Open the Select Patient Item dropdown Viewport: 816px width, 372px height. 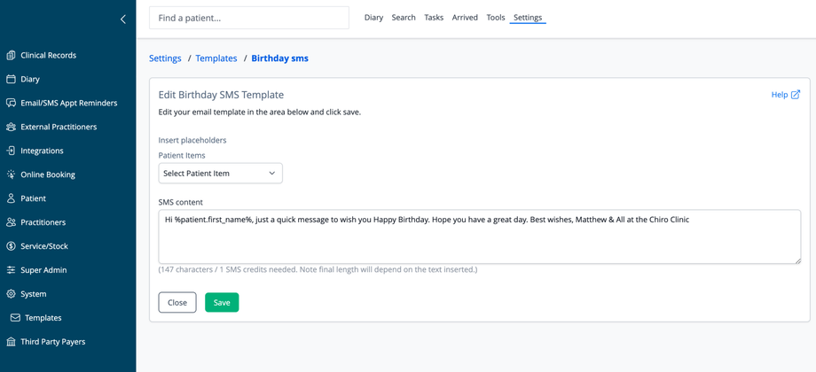click(x=220, y=174)
